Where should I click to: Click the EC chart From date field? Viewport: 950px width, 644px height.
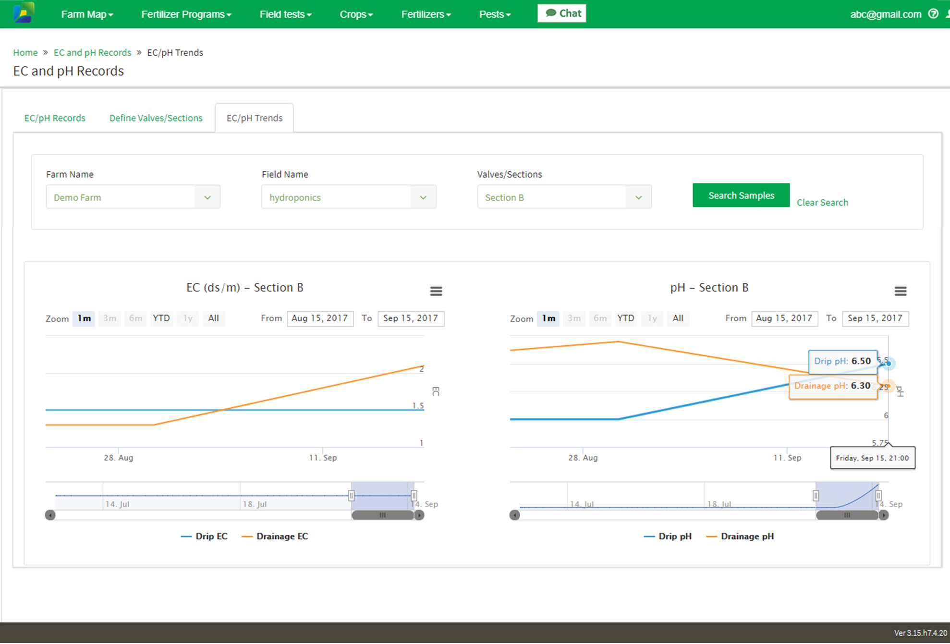pos(320,318)
